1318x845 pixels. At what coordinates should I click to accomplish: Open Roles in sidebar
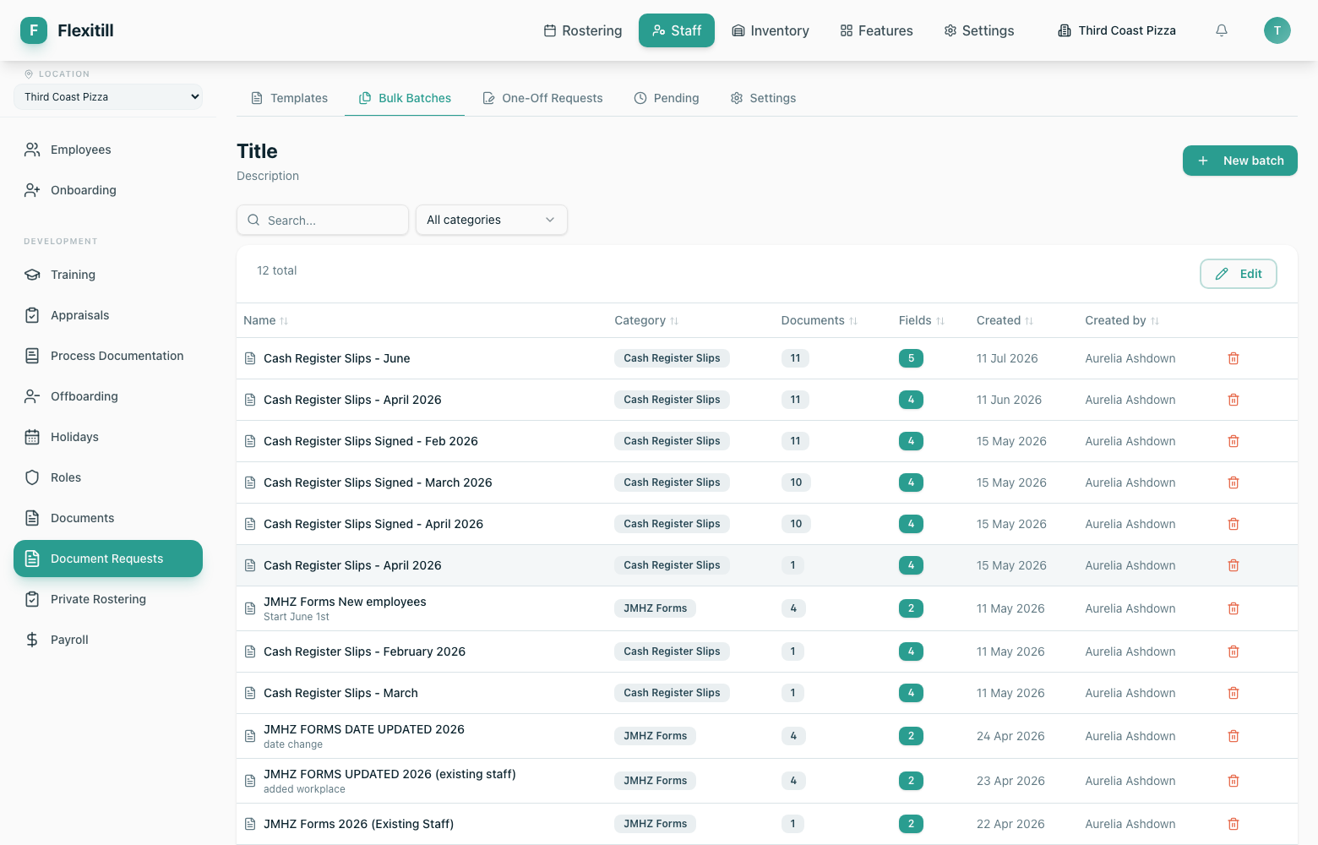tap(108, 477)
